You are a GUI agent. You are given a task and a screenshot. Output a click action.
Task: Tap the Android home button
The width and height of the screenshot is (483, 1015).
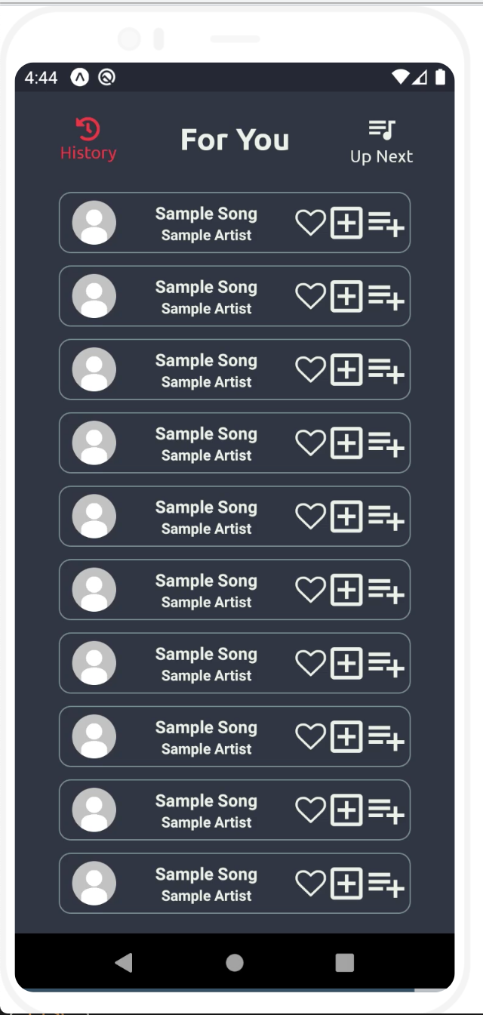(235, 962)
